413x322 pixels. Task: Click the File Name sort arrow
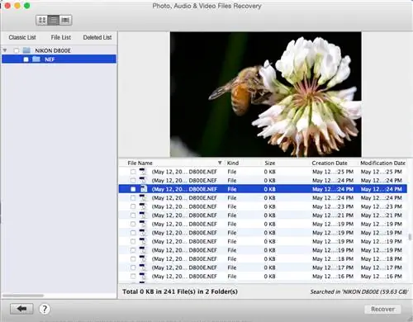pos(220,163)
